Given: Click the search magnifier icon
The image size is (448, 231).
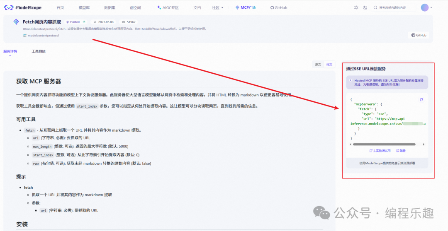Looking at the screenshot, I should 375,8.
